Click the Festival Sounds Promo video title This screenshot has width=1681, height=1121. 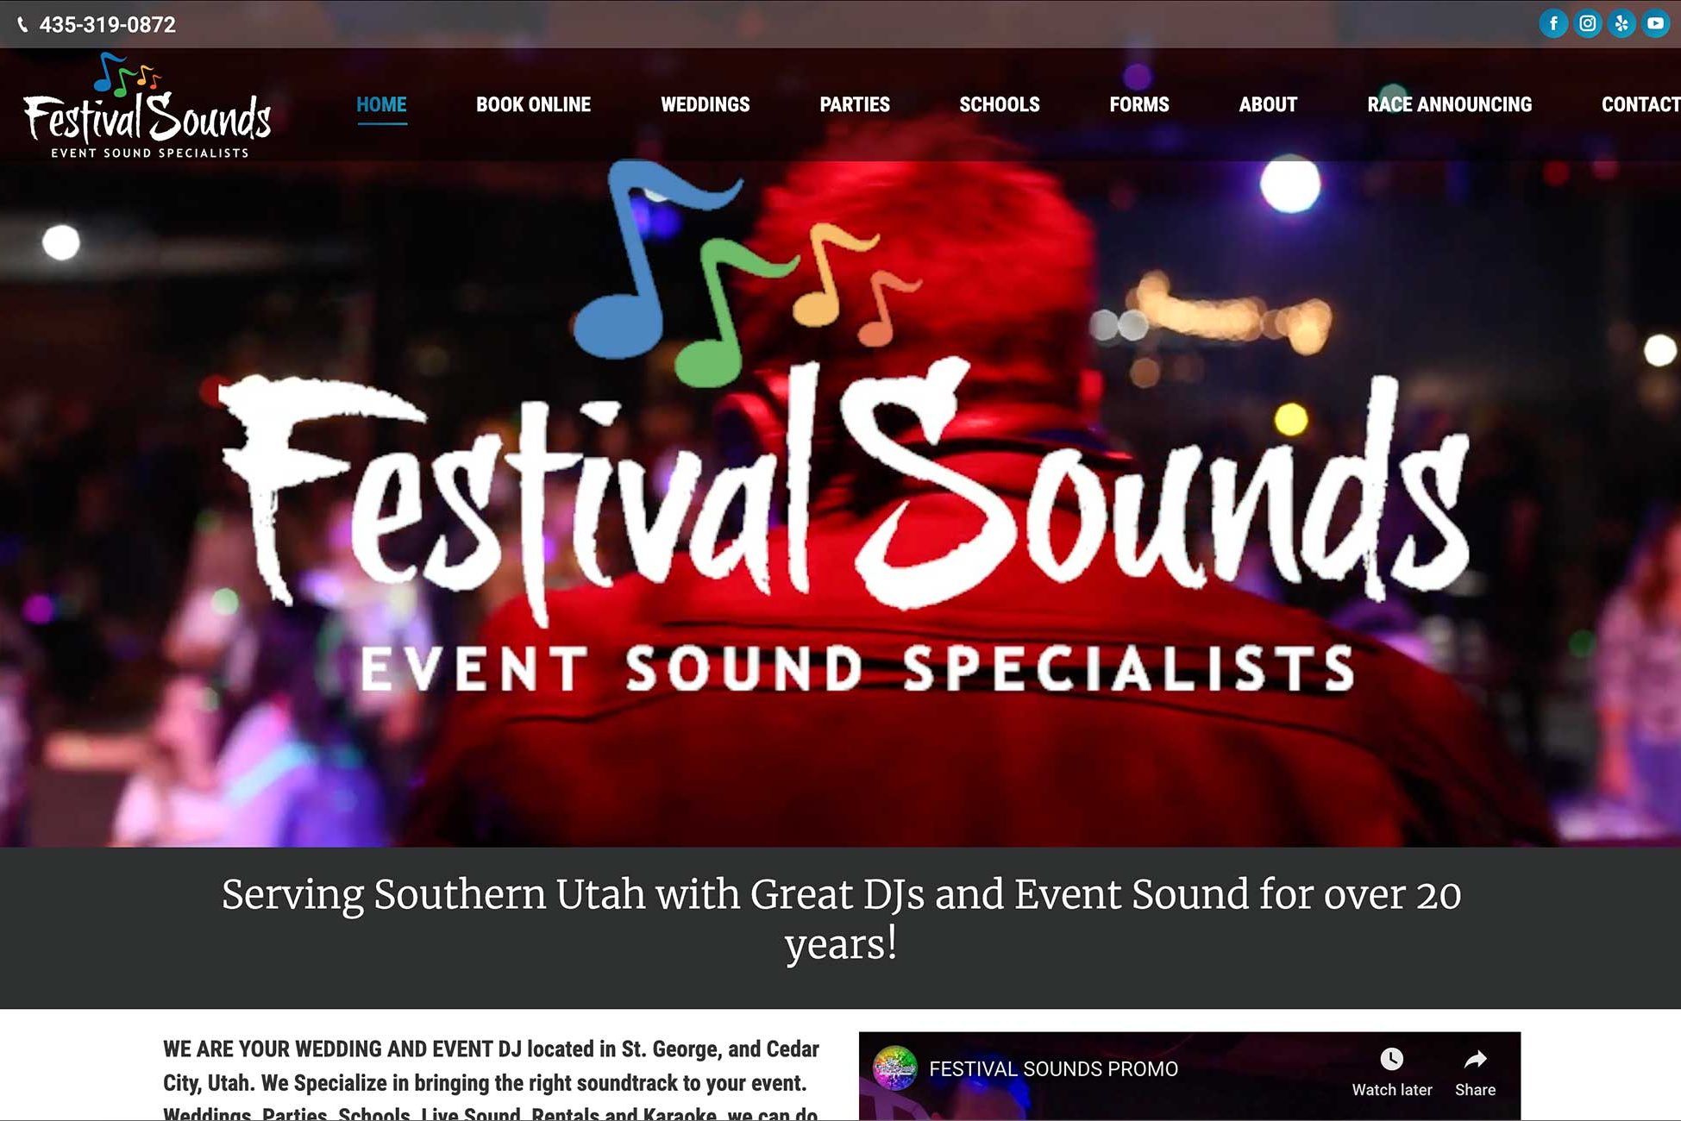click(1053, 1069)
